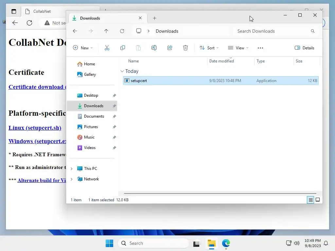Click the Share icon in toolbar
The image size is (335, 251).
170,48
